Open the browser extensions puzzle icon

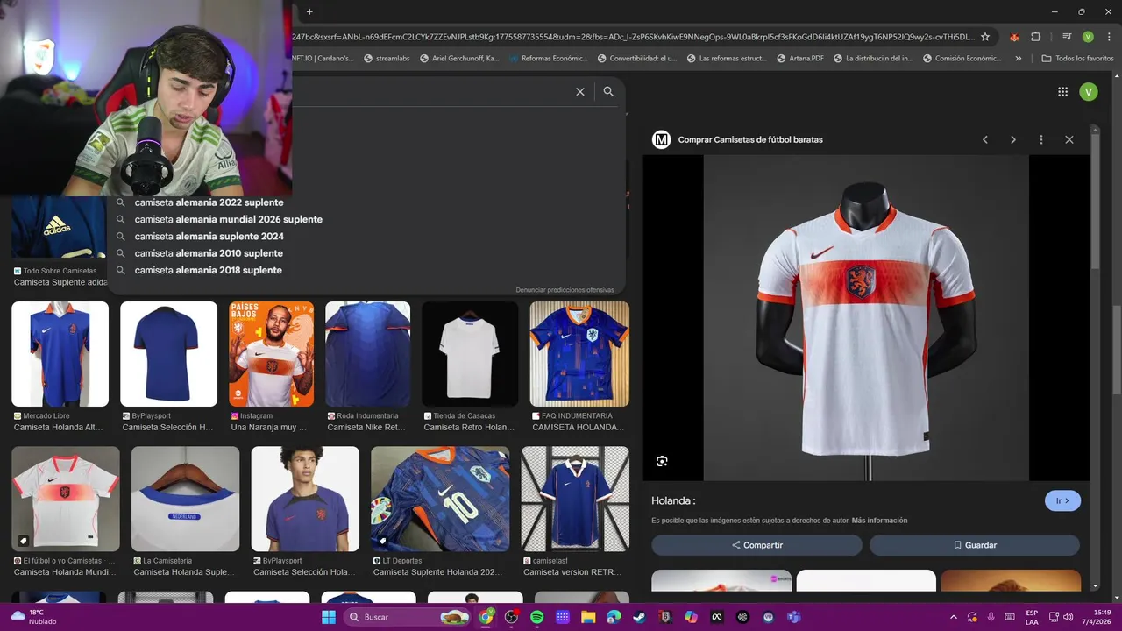(x=1035, y=37)
